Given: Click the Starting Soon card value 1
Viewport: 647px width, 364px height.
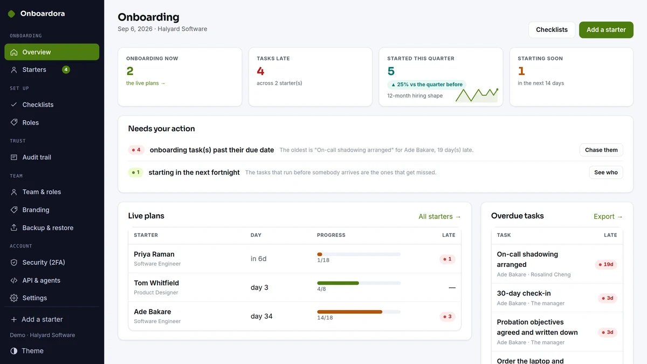Looking at the screenshot, I should 521,71.
